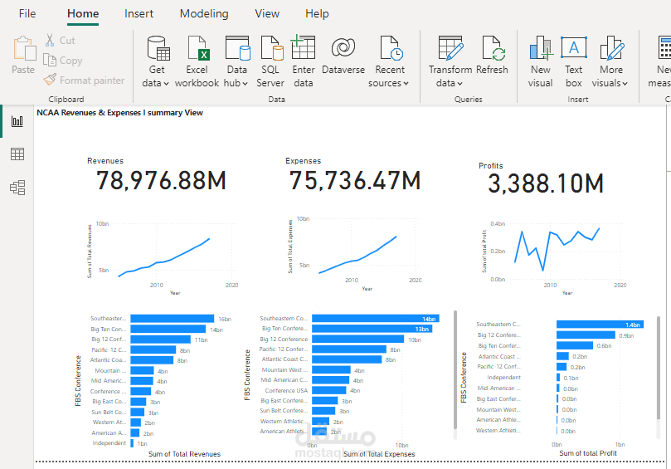The width and height of the screenshot is (671, 469).
Task: Open Recent sources icon
Action: (x=391, y=47)
